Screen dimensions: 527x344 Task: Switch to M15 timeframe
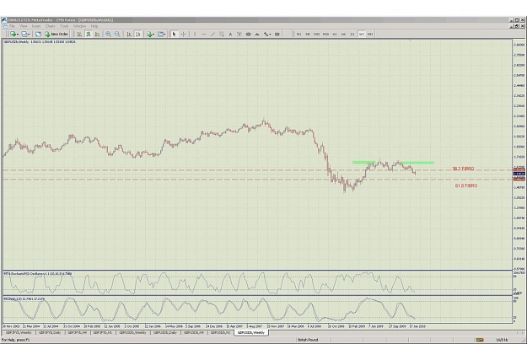point(316,34)
